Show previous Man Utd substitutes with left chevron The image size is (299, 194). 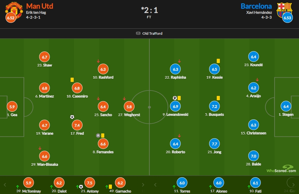pyautogui.click(x=5, y=185)
